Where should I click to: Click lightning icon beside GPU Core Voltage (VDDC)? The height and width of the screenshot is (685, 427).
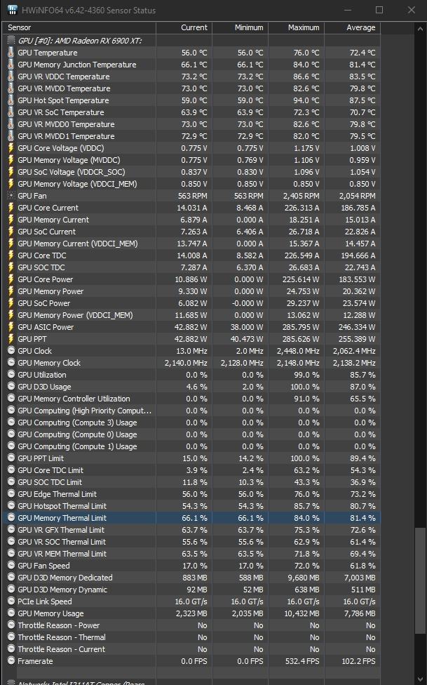click(x=11, y=148)
